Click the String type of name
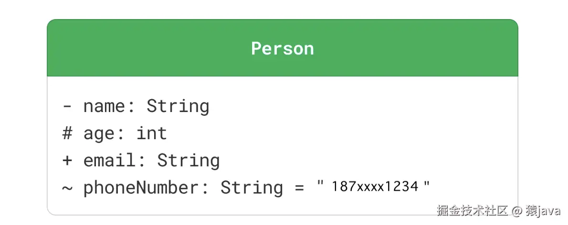 click(x=178, y=106)
